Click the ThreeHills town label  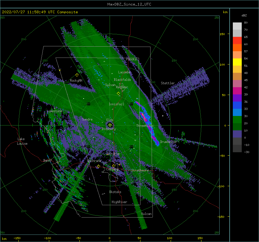tap(145, 126)
